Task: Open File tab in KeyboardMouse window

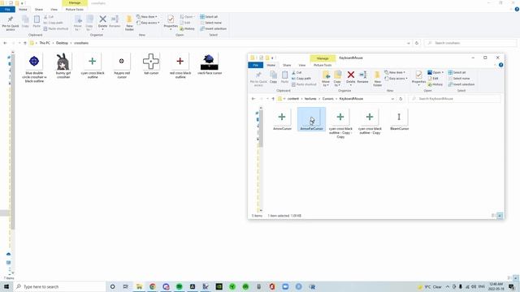Action: (x=256, y=65)
